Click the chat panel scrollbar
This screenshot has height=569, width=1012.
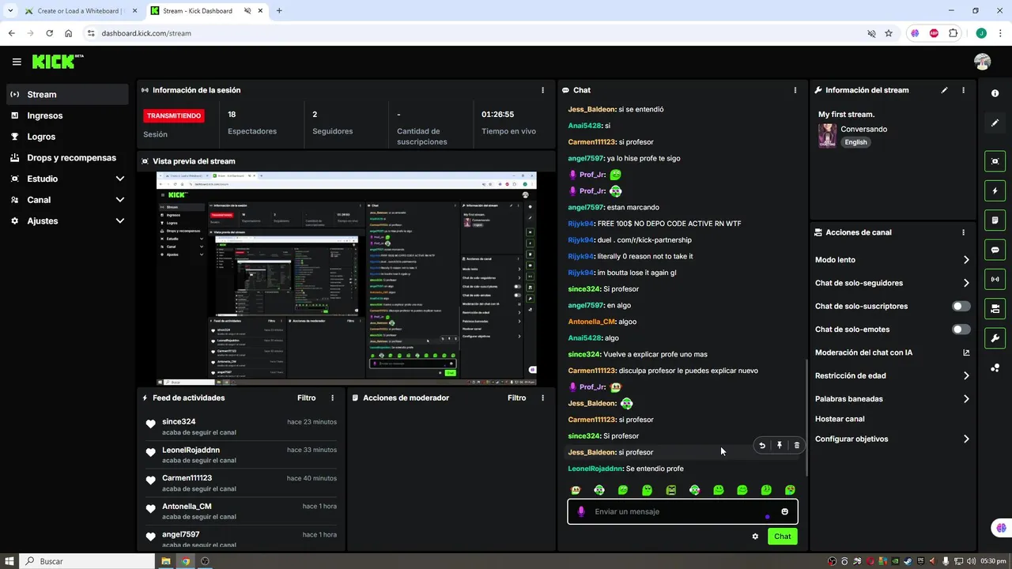click(806, 417)
